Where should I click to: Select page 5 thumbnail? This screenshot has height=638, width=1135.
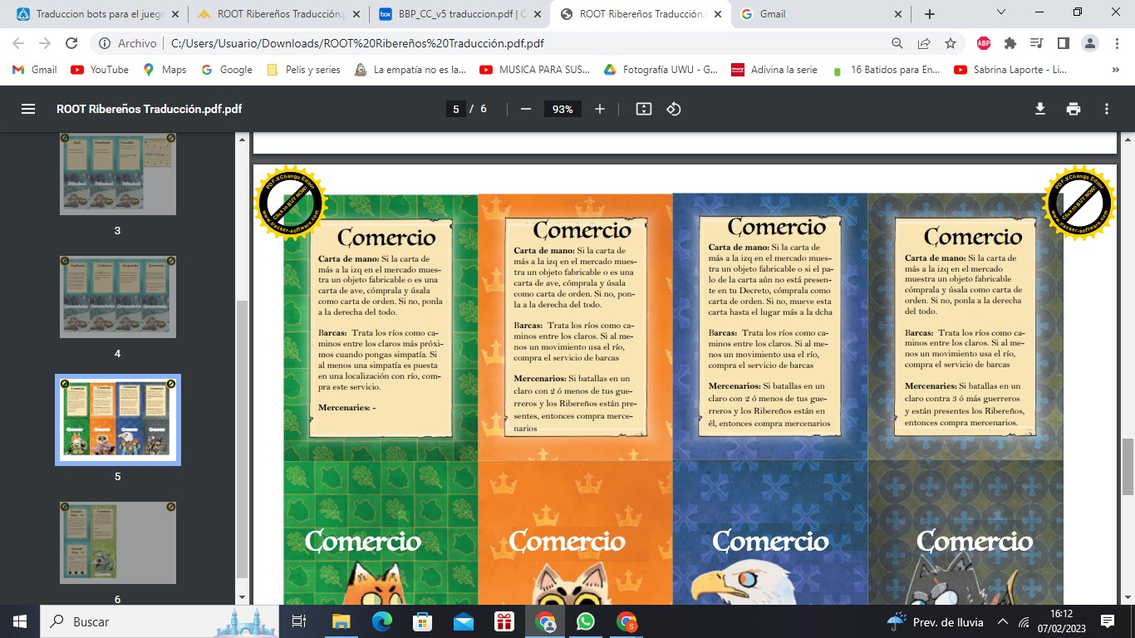[117, 420]
